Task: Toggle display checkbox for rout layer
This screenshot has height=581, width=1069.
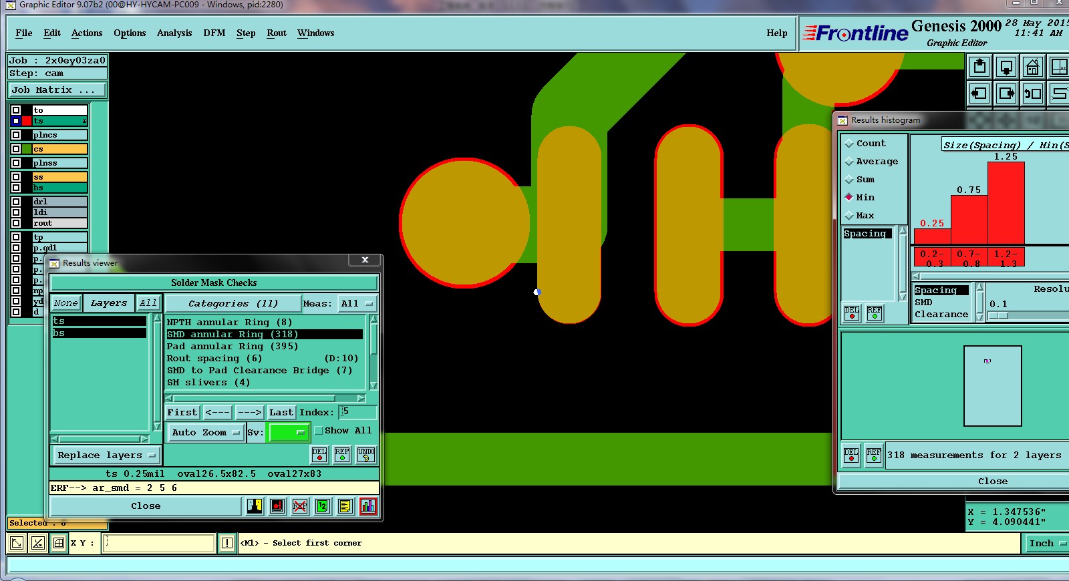Action: tap(16, 223)
